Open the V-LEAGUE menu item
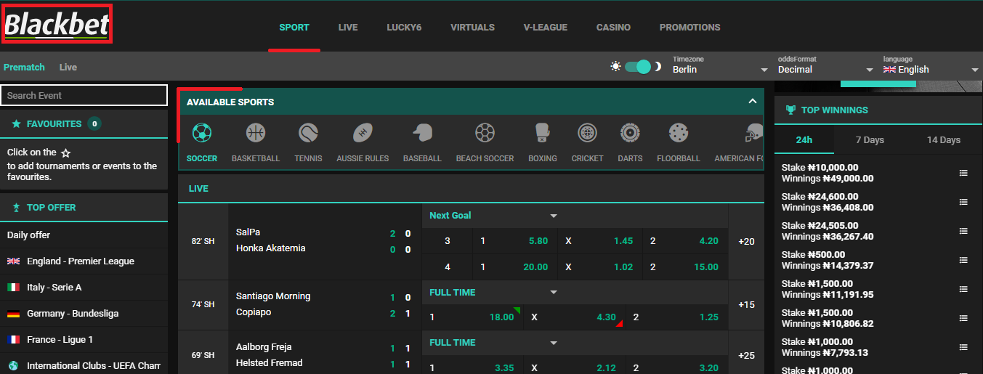 (x=546, y=28)
